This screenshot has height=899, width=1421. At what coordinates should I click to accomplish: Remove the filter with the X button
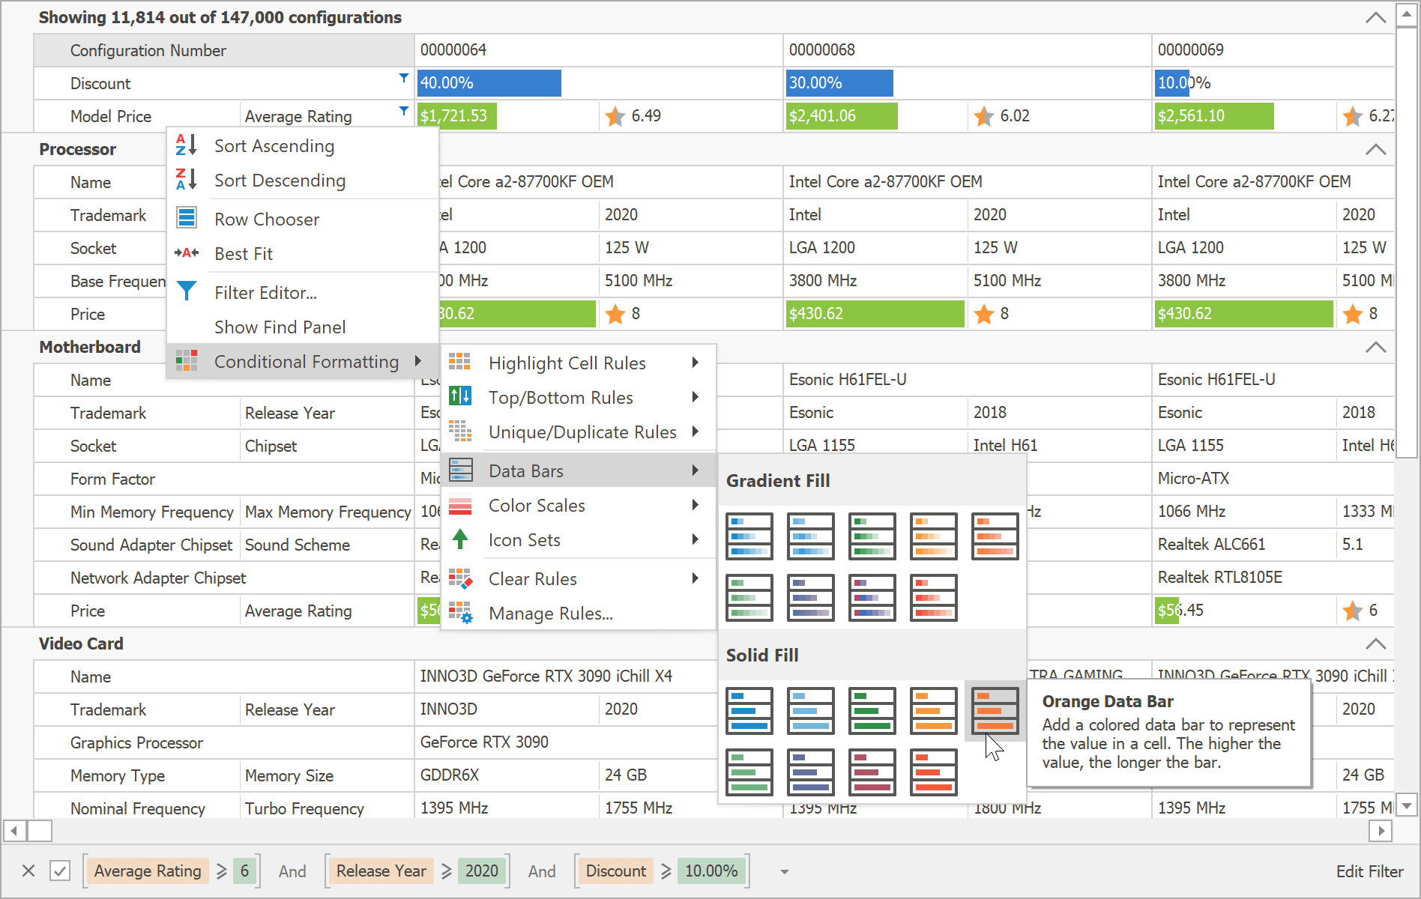(x=28, y=871)
